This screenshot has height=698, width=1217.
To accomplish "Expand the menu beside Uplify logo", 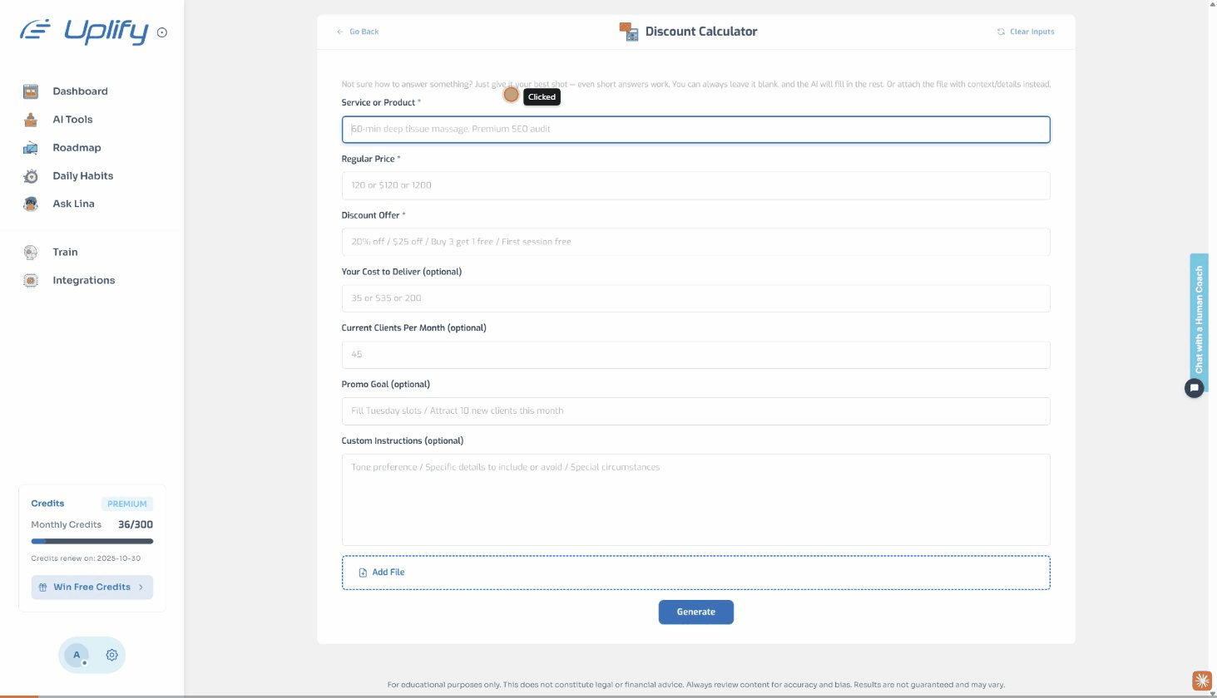I will point(162,33).
